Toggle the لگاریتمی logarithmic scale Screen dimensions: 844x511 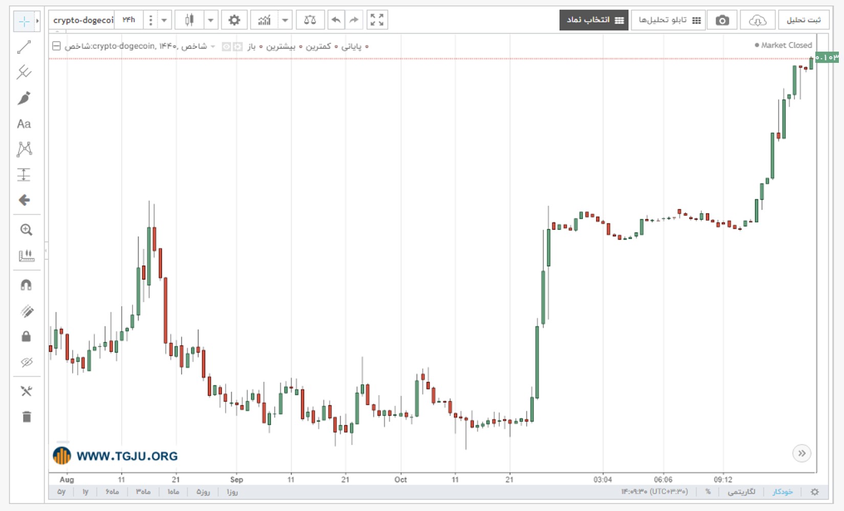pyautogui.click(x=741, y=492)
